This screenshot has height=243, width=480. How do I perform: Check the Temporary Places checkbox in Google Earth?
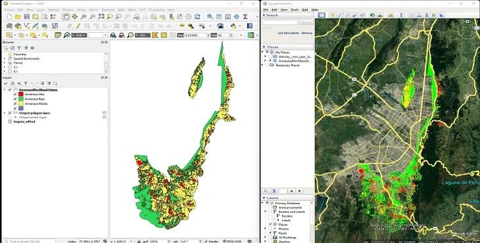click(x=267, y=65)
